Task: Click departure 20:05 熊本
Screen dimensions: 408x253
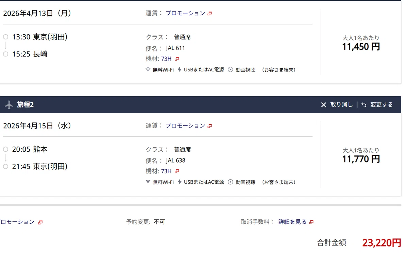Action: point(30,149)
